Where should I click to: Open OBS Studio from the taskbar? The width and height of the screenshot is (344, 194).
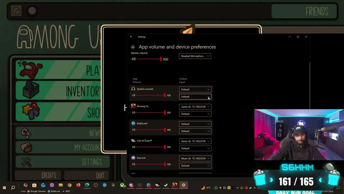pos(96,185)
